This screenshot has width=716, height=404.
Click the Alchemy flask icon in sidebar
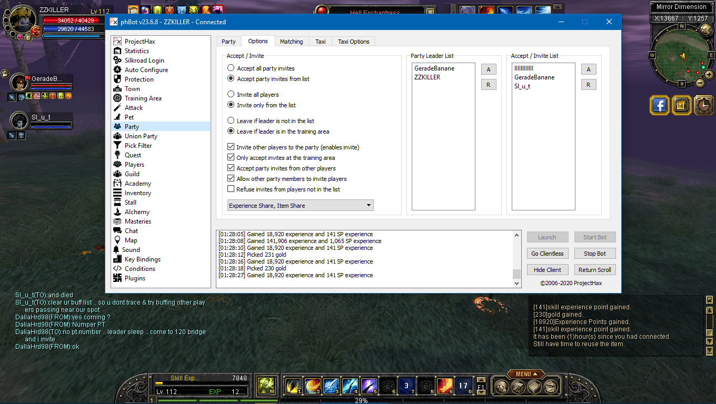[117, 212]
